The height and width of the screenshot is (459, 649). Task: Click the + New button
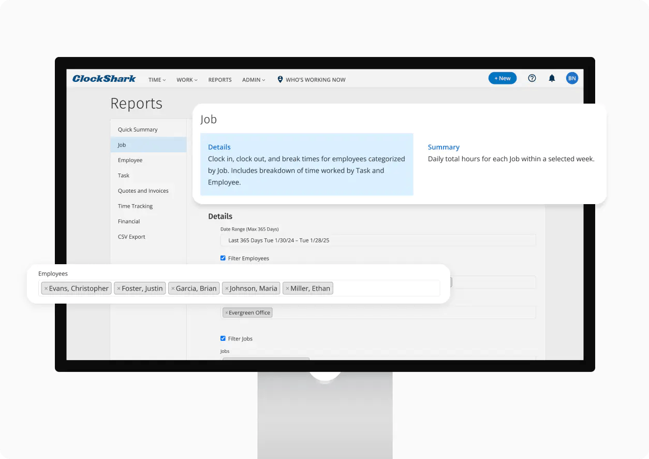[502, 78]
